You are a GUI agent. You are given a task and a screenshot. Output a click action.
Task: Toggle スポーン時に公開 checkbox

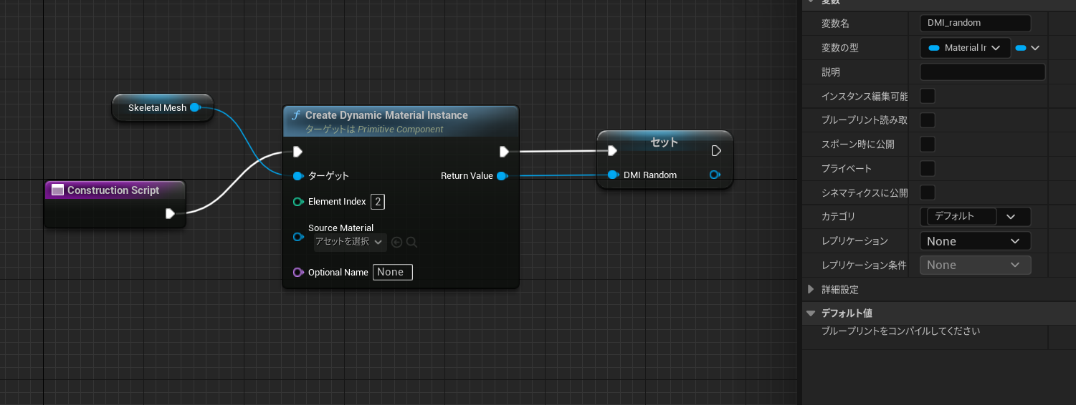tap(927, 145)
